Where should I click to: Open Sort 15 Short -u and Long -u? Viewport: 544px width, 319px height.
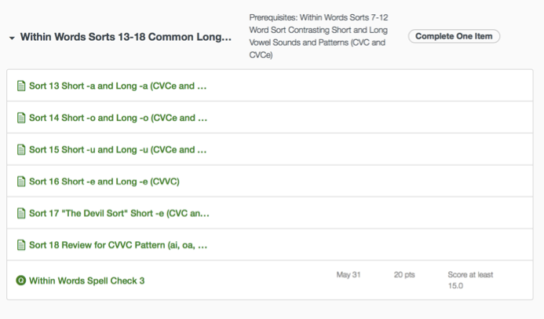tap(118, 149)
